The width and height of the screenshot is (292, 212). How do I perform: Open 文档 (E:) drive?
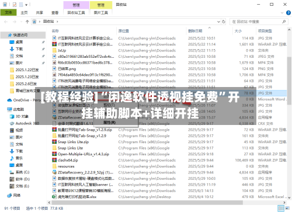(x=22, y=186)
